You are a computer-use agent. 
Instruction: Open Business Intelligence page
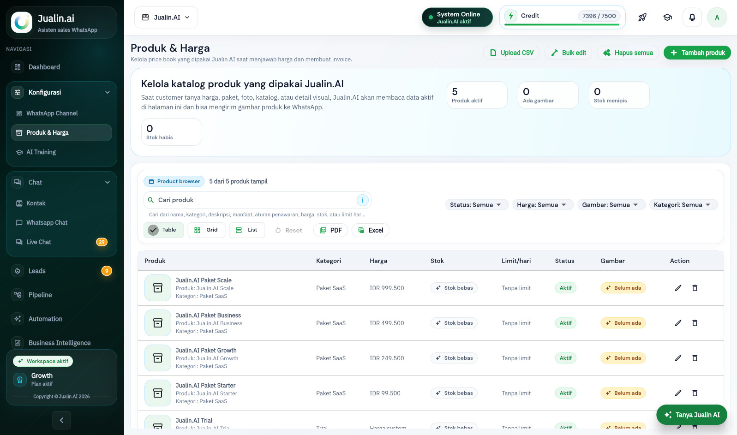coord(61,343)
